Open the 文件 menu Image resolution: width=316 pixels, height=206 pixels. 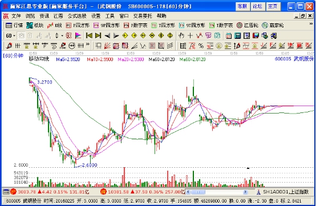click(16, 16)
